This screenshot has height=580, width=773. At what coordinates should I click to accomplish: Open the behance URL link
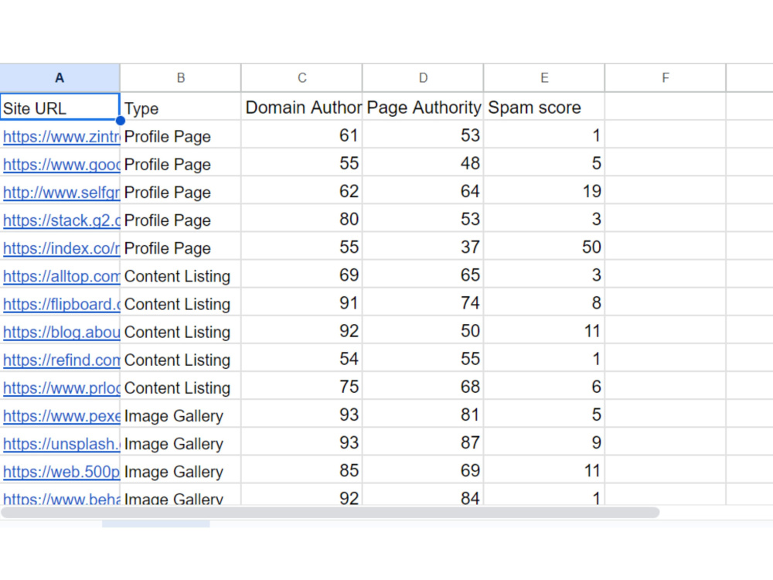click(61, 498)
